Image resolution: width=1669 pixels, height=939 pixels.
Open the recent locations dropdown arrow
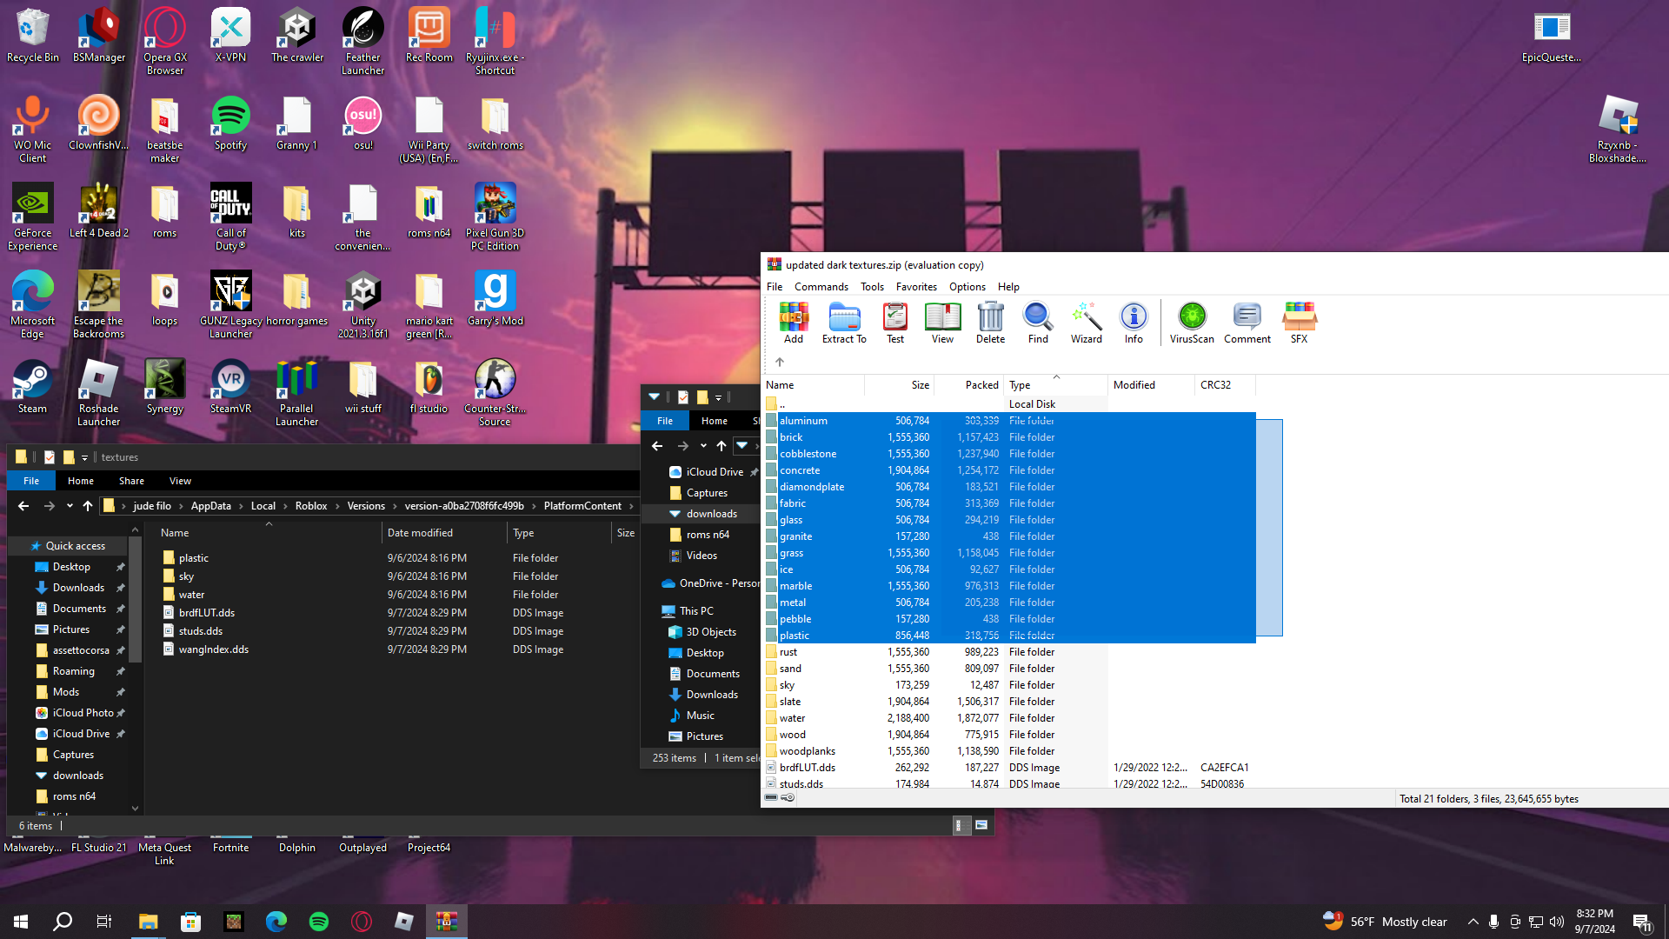(x=70, y=506)
